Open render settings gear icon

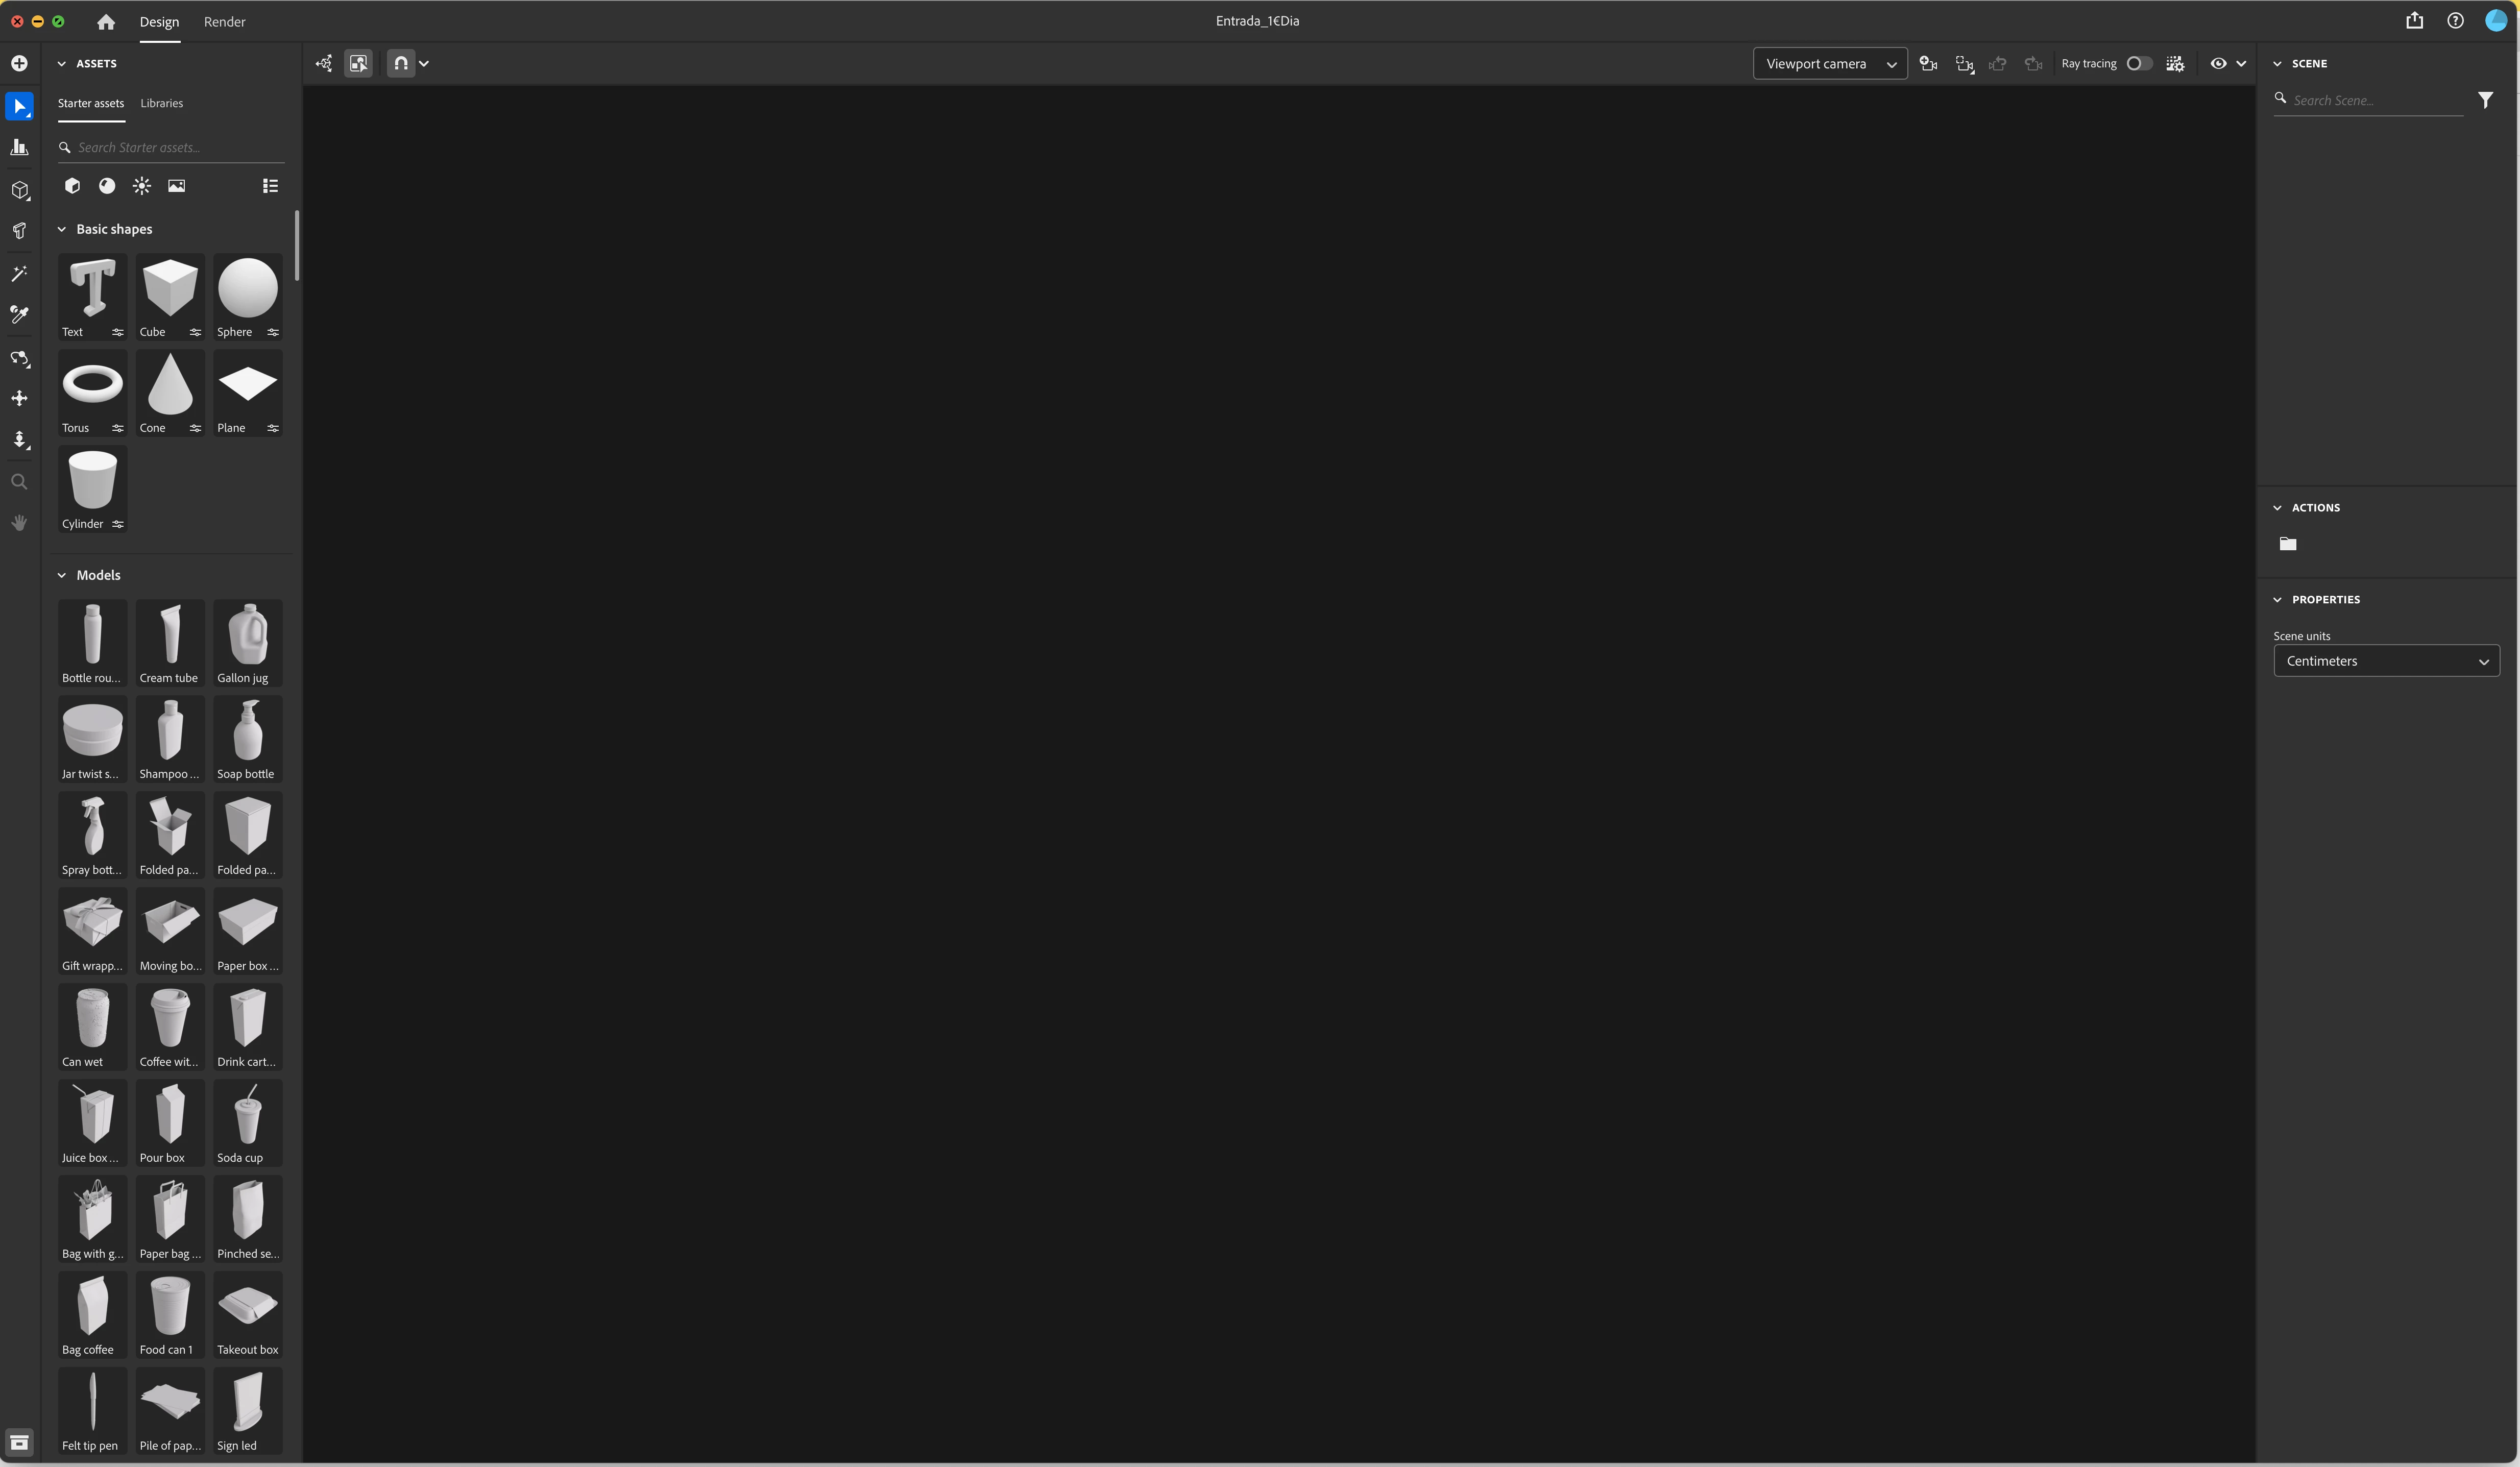(x=2175, y=64)
